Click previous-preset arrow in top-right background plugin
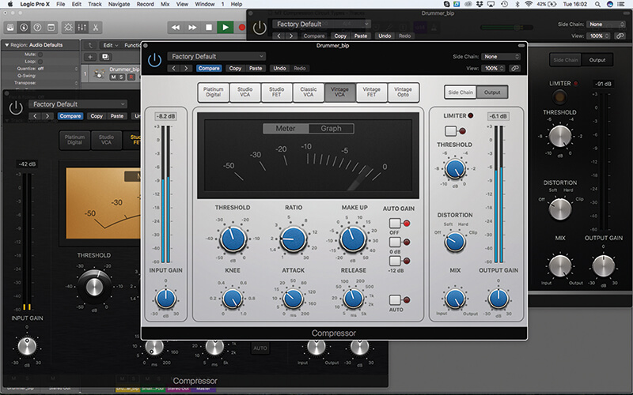This screenshot has height=395, width=633. coord(279,36)
